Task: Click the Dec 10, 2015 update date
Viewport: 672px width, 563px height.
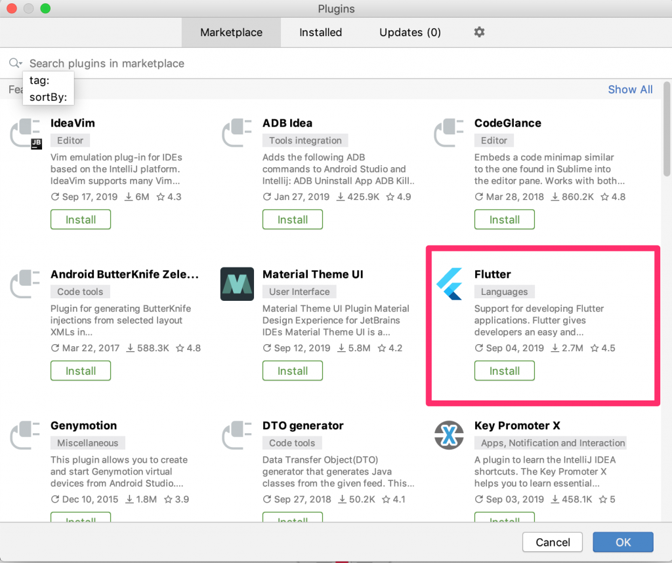Action: click(85, 499)
